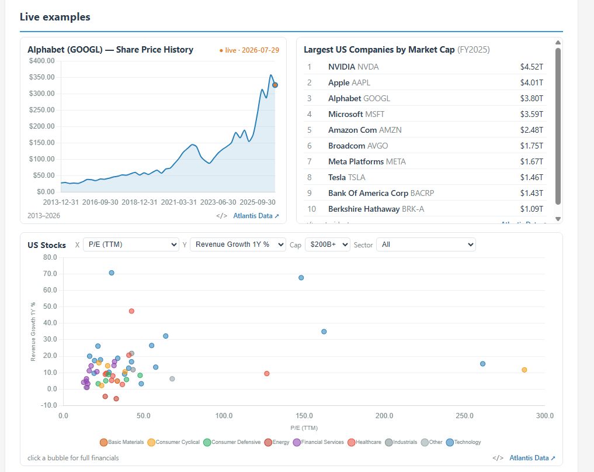This screenshot has width=594, height=472.
Task: Click the Healthcare bubble near 47 revenue growth
Action: click(131, 311)
